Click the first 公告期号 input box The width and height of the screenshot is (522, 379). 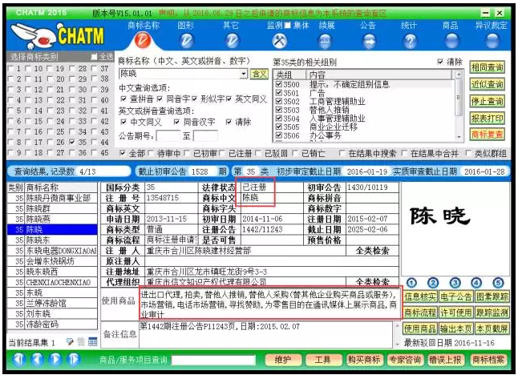168,135
